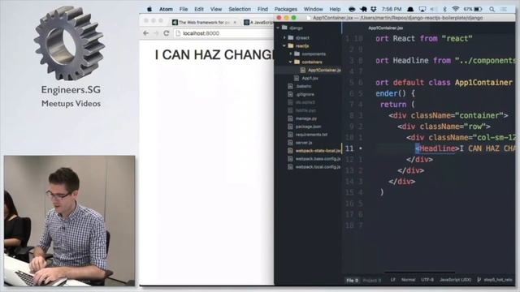Change LF line ending in status bar
The width and height of the screenshot is (520, 292).
(392, 280)
